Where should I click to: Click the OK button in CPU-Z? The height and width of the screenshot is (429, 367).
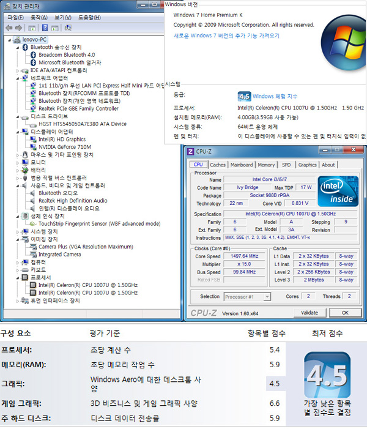[x=345, y=313]
